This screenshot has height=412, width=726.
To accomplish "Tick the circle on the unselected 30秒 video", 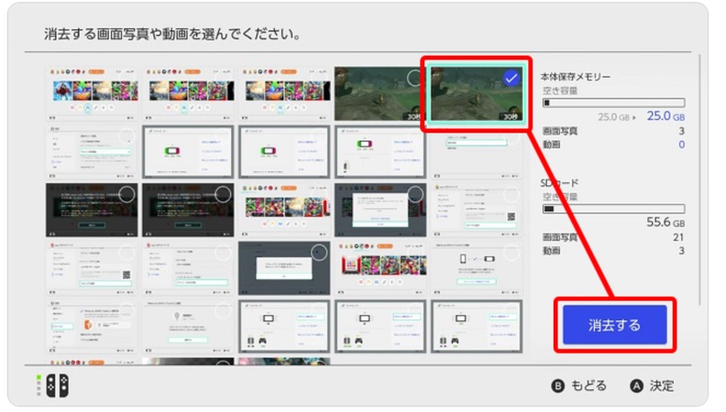I will (413, 78).
